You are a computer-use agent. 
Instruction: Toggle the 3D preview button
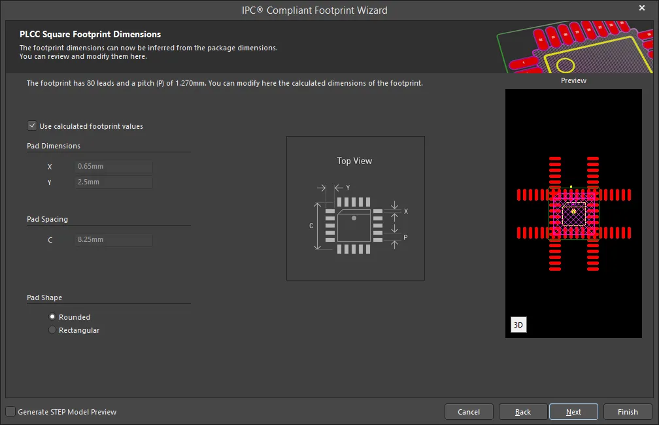click(x=518, y=324)
